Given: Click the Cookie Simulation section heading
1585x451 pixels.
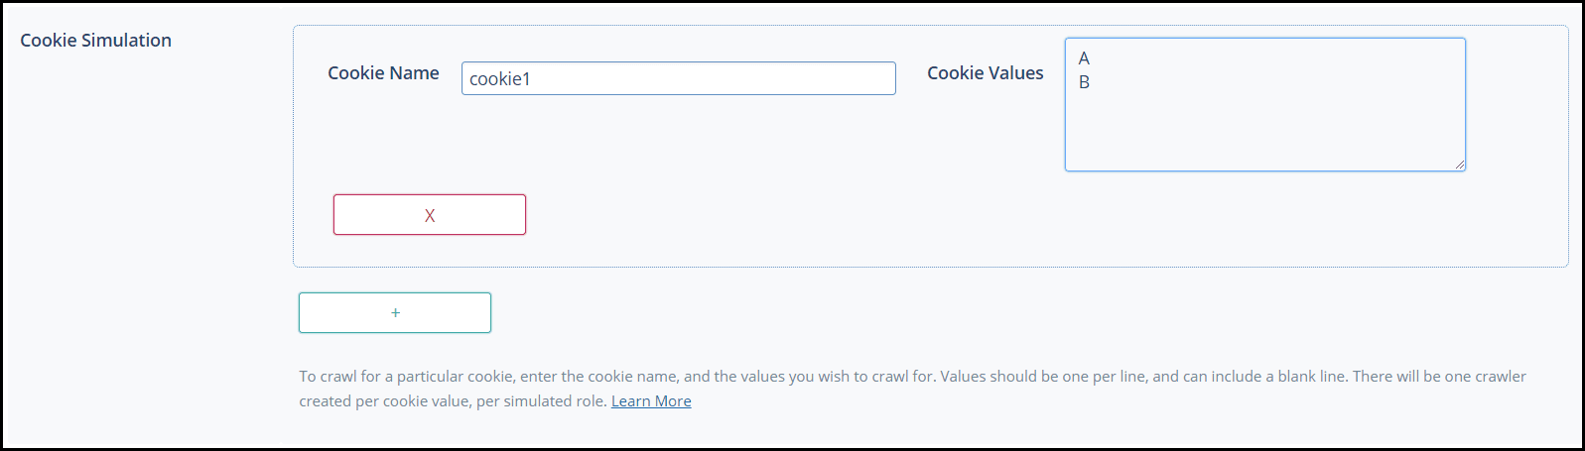Looking at the screenshot, I should [95, 41].
